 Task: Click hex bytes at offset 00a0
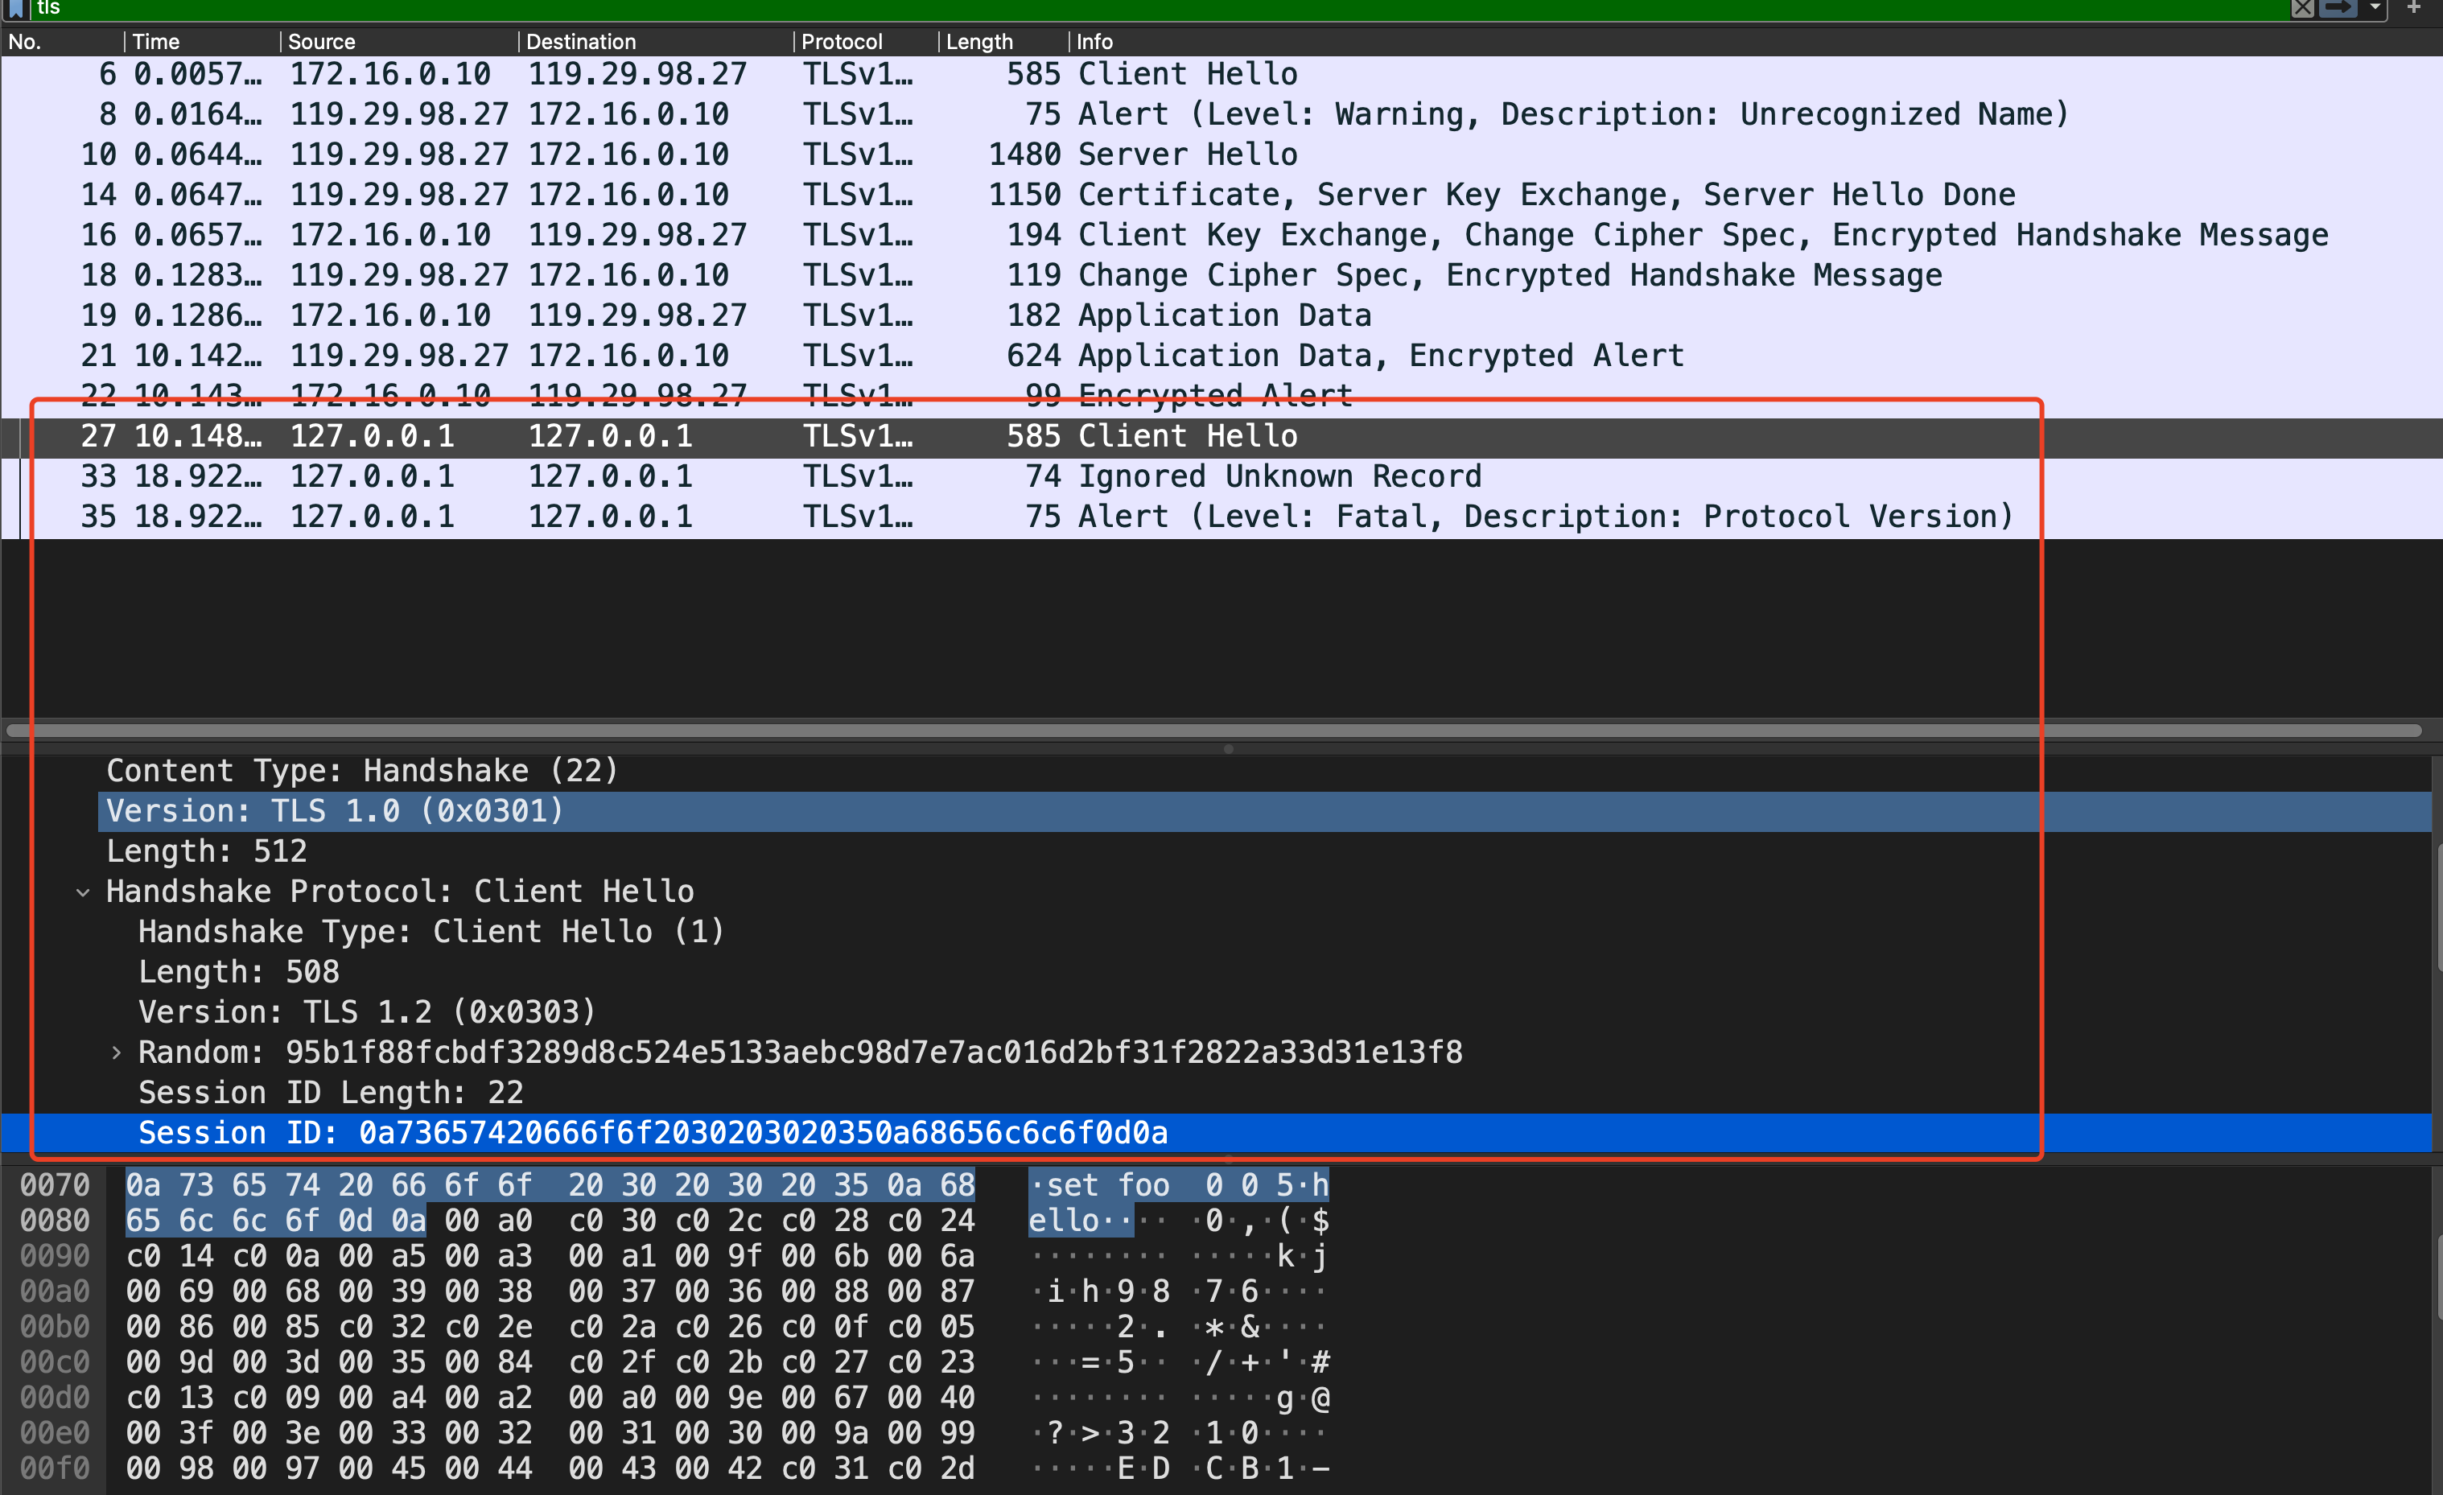[x=550, y=1291]
